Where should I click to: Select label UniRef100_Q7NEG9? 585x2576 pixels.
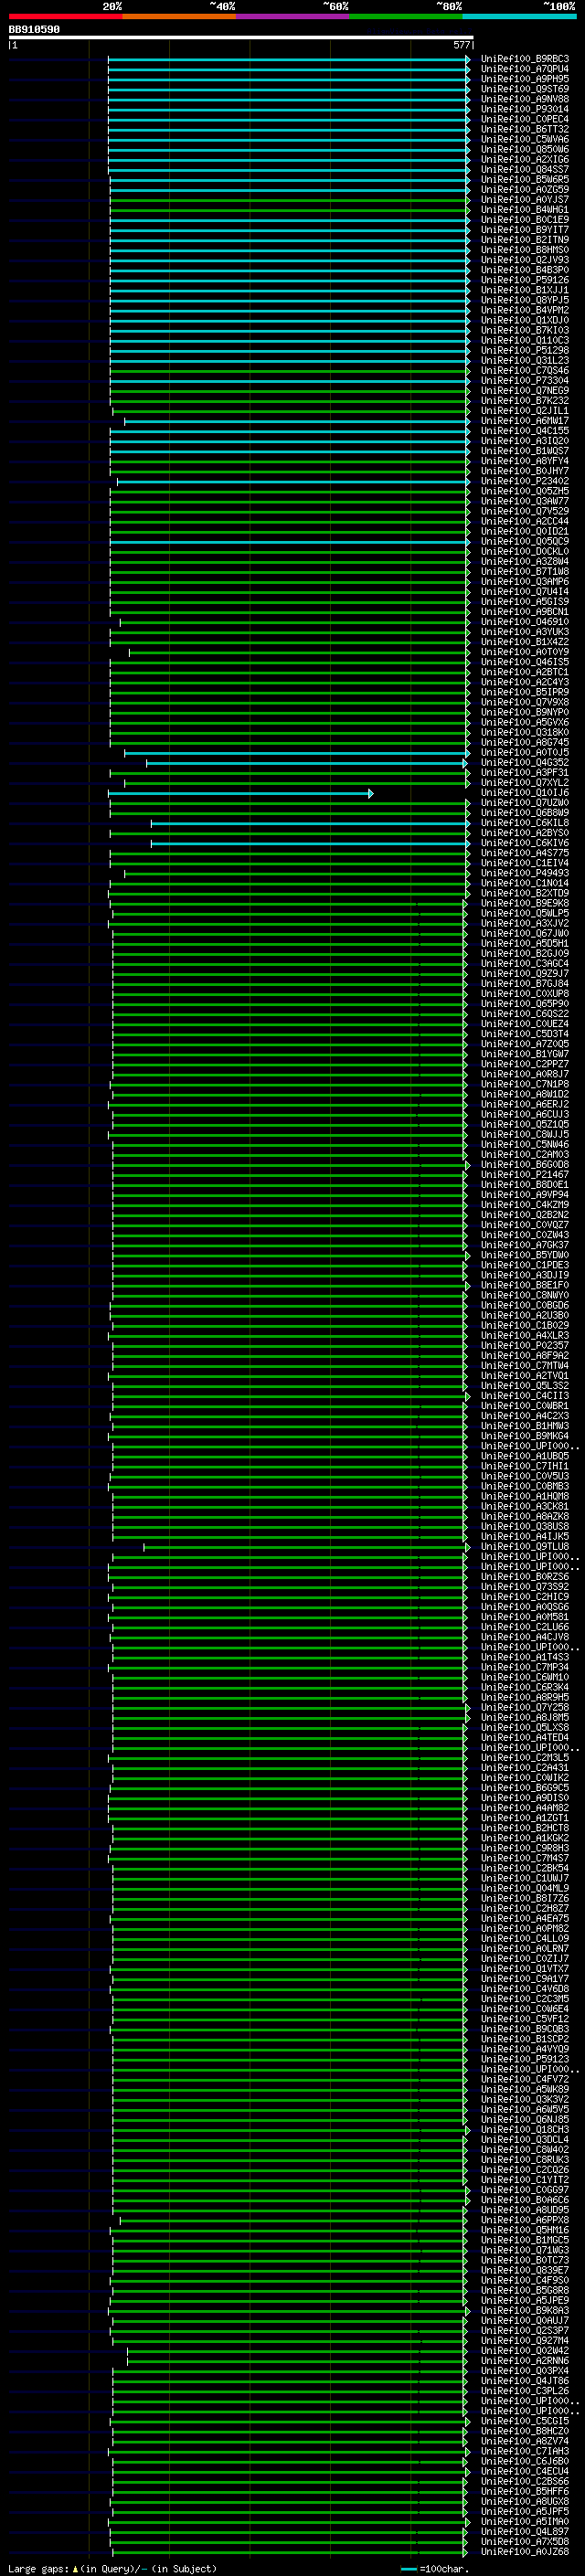pyautogui.click(x=525, y=391)
